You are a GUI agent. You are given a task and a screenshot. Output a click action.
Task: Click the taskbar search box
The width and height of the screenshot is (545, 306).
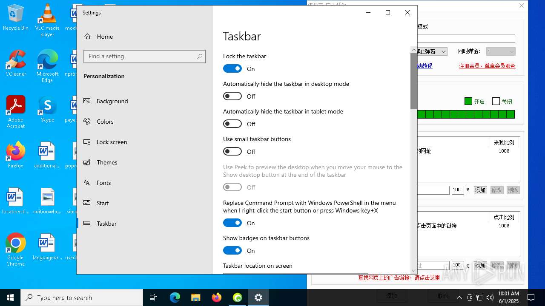coord(82,297)
